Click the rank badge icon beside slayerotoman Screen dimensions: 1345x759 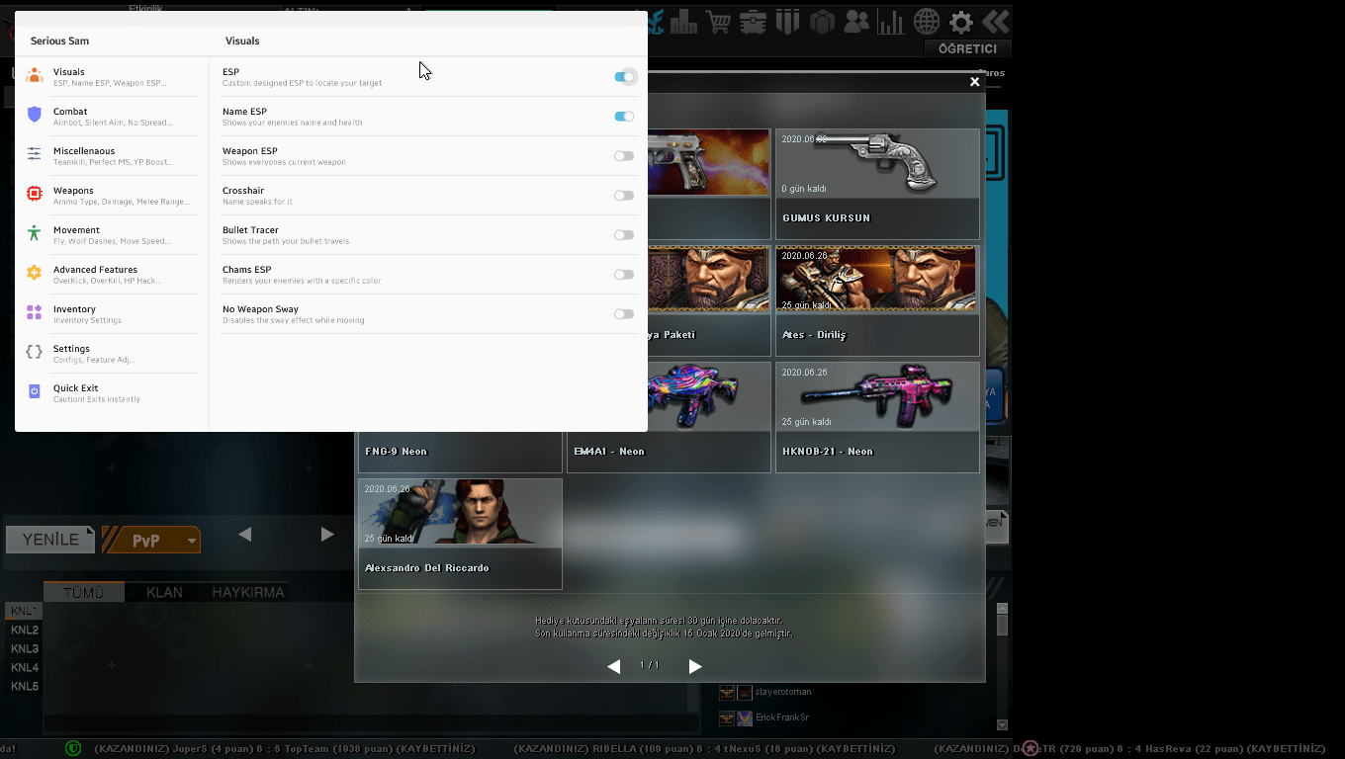click(727, 692)
